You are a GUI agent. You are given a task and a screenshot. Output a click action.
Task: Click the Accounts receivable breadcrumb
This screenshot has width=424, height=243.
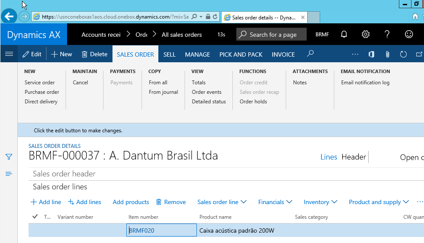(x=101, y=35)
